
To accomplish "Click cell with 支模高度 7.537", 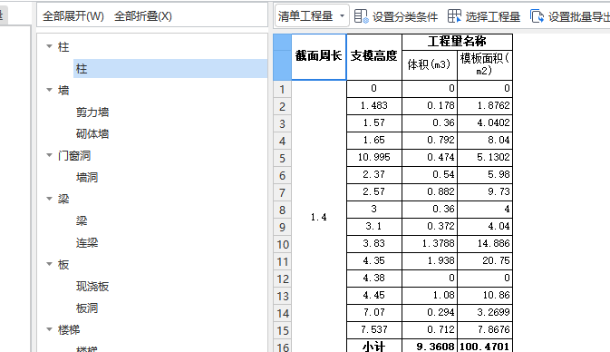I will (x=373, y=330).
